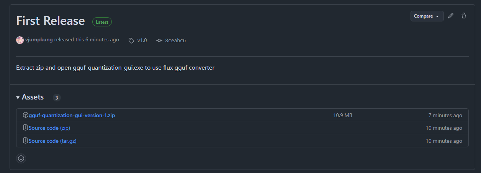Click the pencil edit release icon
The width and height of the screenshot is (481, 173).
point(451,16)
